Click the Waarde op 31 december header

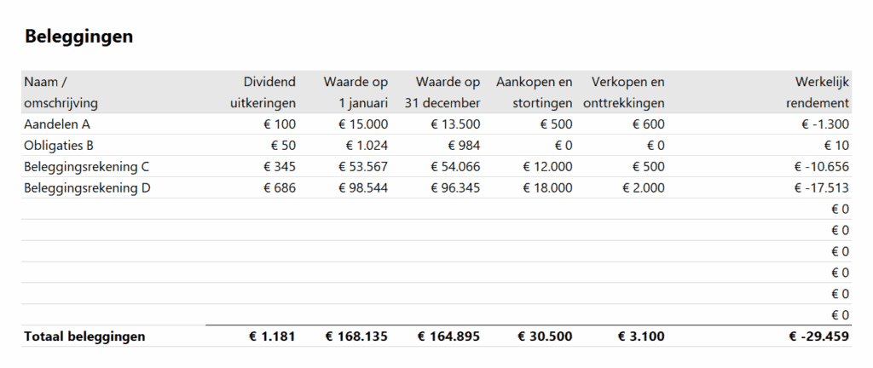coord(448,93)
